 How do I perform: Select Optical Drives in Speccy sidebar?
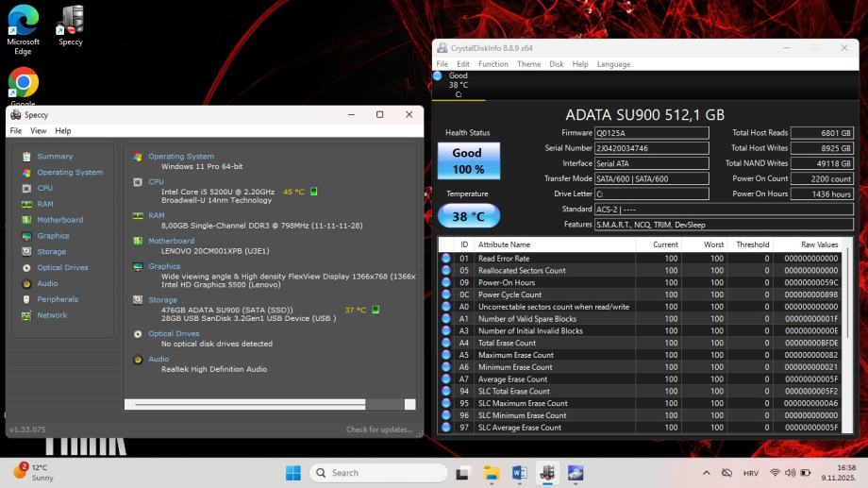click(x=62, y=267)
